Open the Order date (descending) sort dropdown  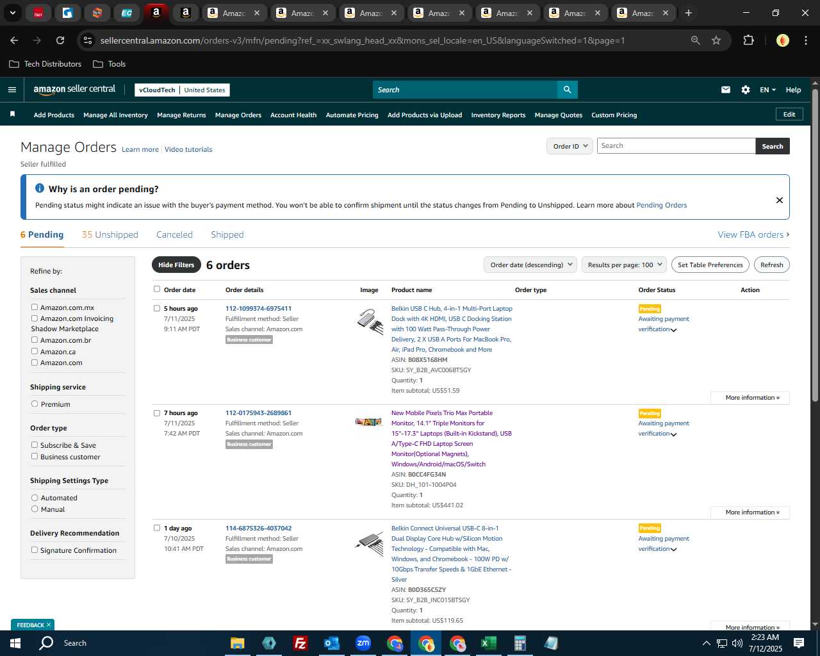530,265
